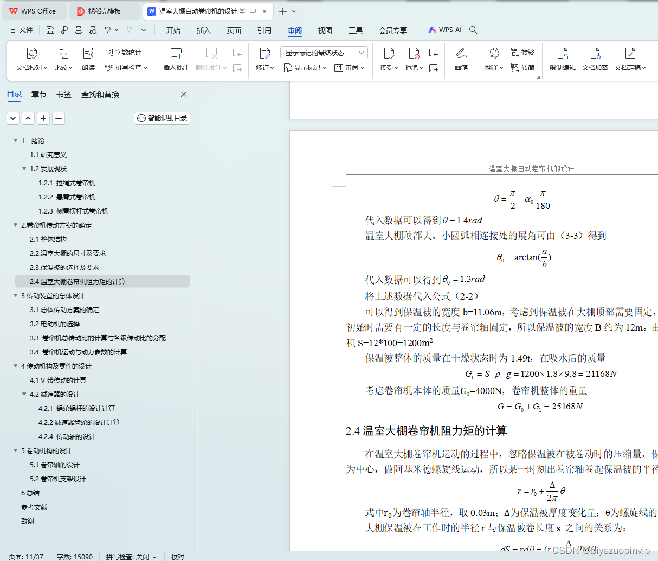Screen dimensions: 658x561
Task: Click the Redo arrow icon
Action: click(x=130, y=30)
